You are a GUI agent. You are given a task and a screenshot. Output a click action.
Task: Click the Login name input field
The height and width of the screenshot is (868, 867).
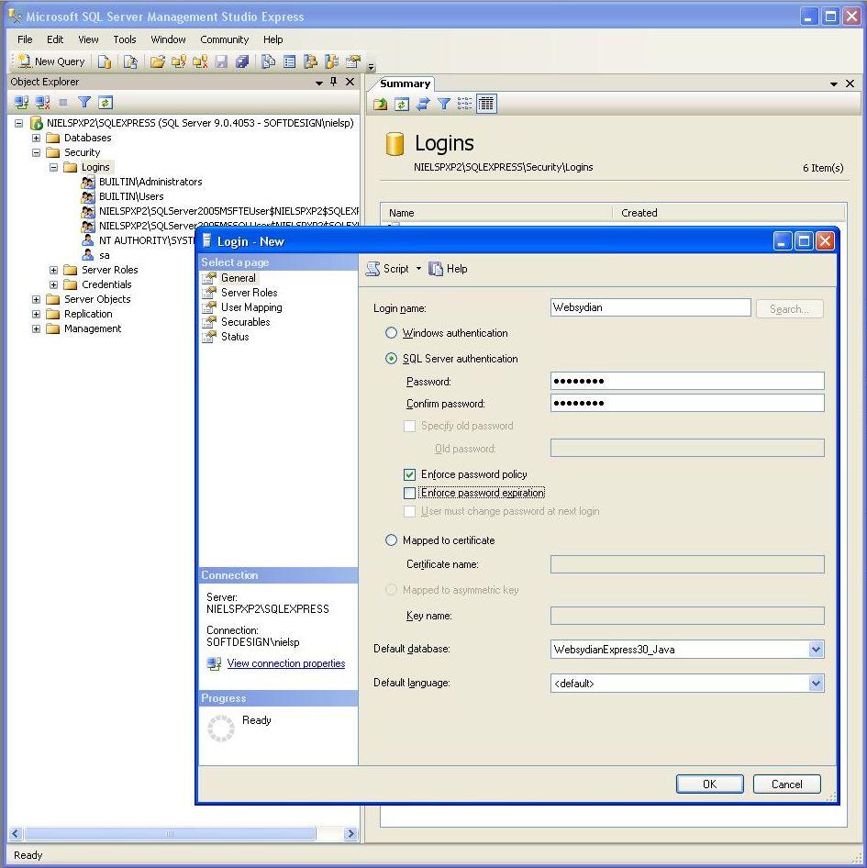click(650, 307)
